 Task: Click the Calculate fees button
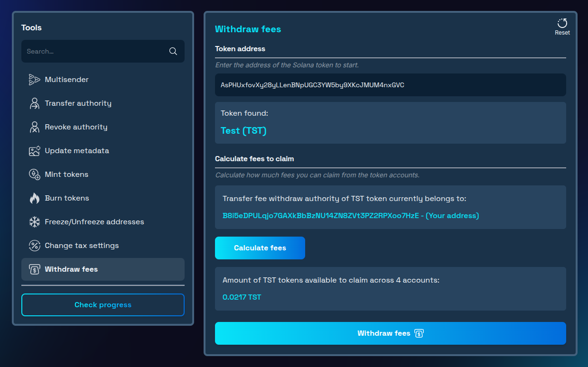click(260, 248)
